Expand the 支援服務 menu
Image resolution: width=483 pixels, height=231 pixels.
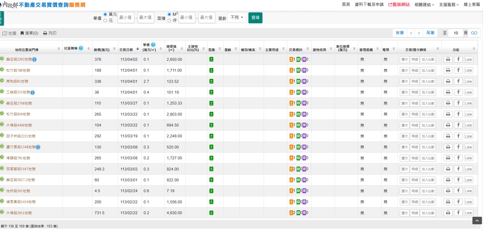point(449,5)
